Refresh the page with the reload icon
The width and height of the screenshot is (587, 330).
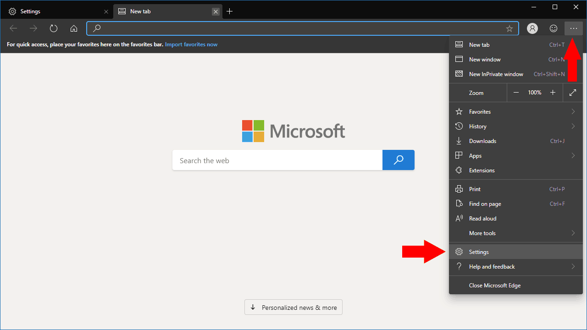tap(54, 28)
